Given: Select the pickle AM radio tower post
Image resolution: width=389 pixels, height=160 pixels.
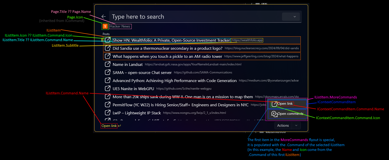Looking at the screenshot, I should (x=167, y=56).
